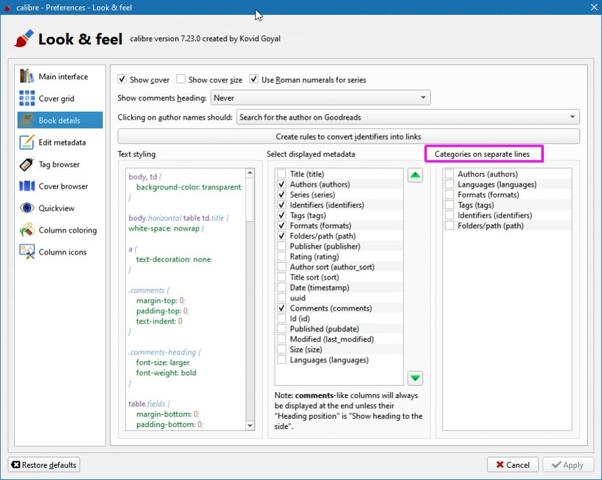Click the Cancel button
The height and width of the screenshot is (480, 602).
513,464
